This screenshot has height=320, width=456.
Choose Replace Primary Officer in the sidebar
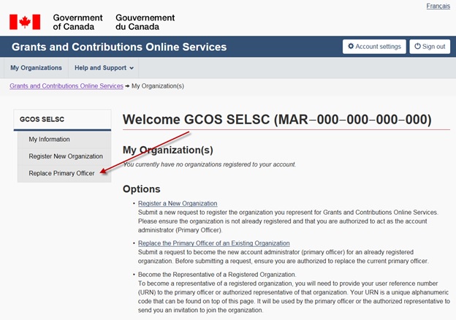[x=61, y=173]
